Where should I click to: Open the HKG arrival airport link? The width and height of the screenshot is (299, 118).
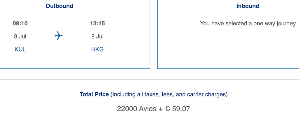(x=97, y=50)
